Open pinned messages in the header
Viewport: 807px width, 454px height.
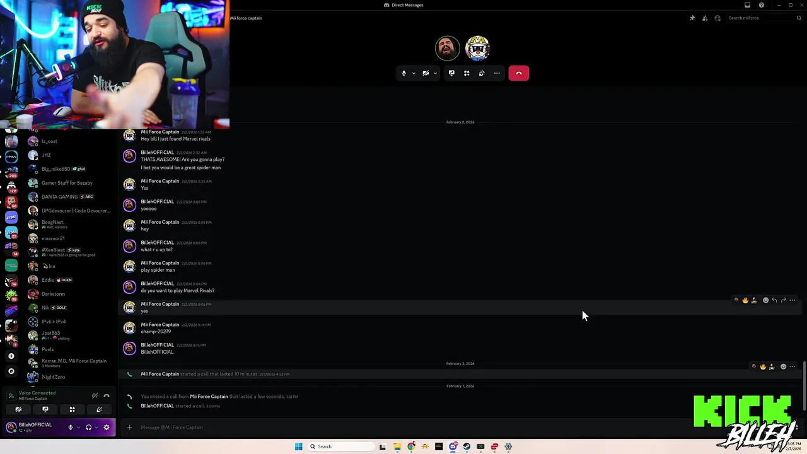(692, 18)
